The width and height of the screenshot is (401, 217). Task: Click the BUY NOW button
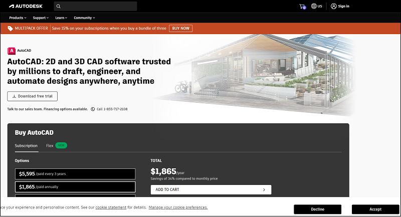(x=180, y=29)
